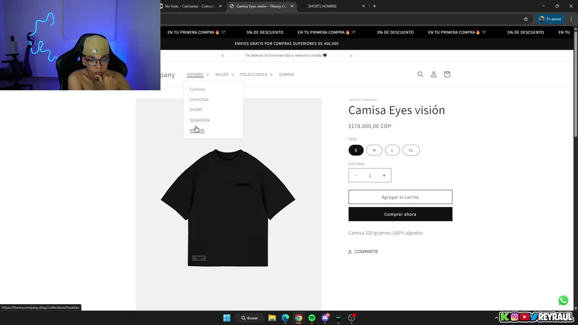The height and width of the screenshot is (325, 578).
Task: Open Spotify from the taskbar
Action: pyautogui.click(x=312, y=318)
